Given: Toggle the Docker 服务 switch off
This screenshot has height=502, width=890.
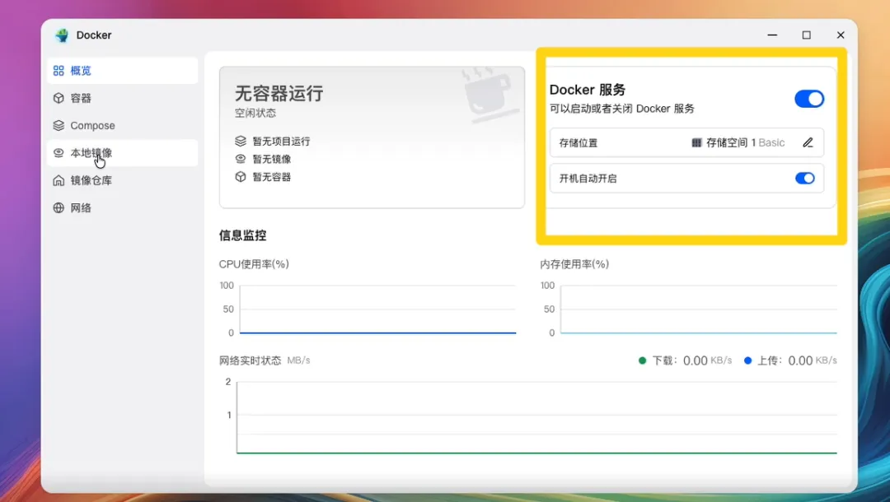Looking at the screenshot, I should (809, 99).
